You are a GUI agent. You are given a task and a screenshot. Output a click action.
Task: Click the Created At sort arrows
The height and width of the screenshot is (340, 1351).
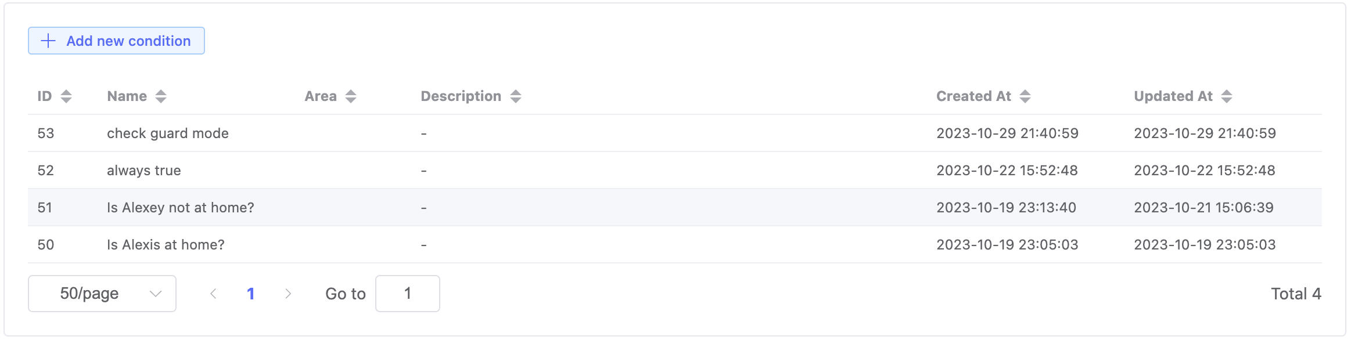tap(1025, 96)
